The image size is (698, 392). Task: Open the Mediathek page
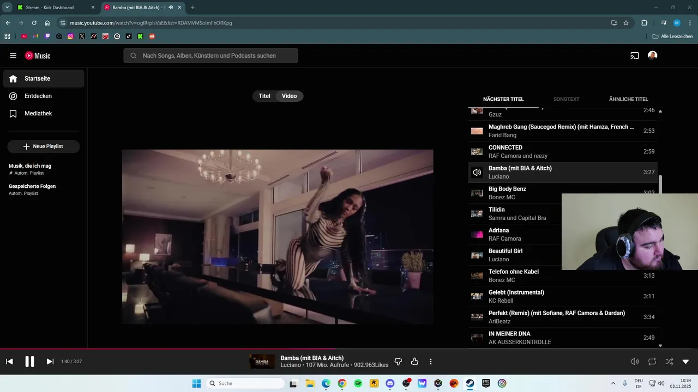44,113
